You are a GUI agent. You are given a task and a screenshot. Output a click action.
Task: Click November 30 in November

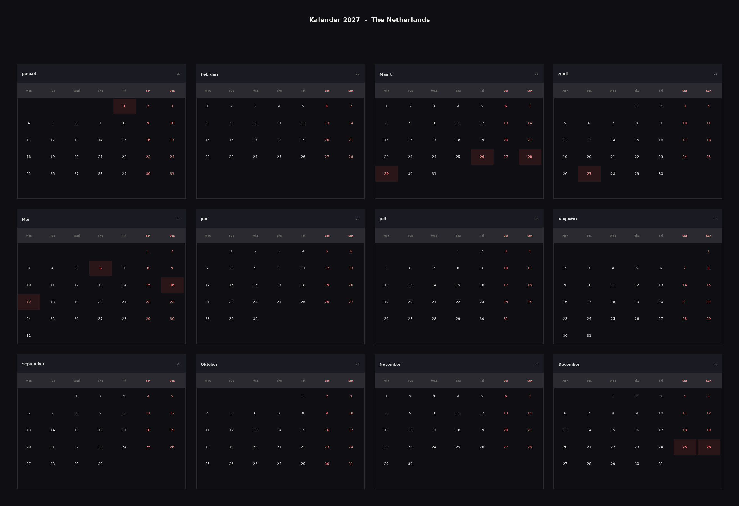410,464
